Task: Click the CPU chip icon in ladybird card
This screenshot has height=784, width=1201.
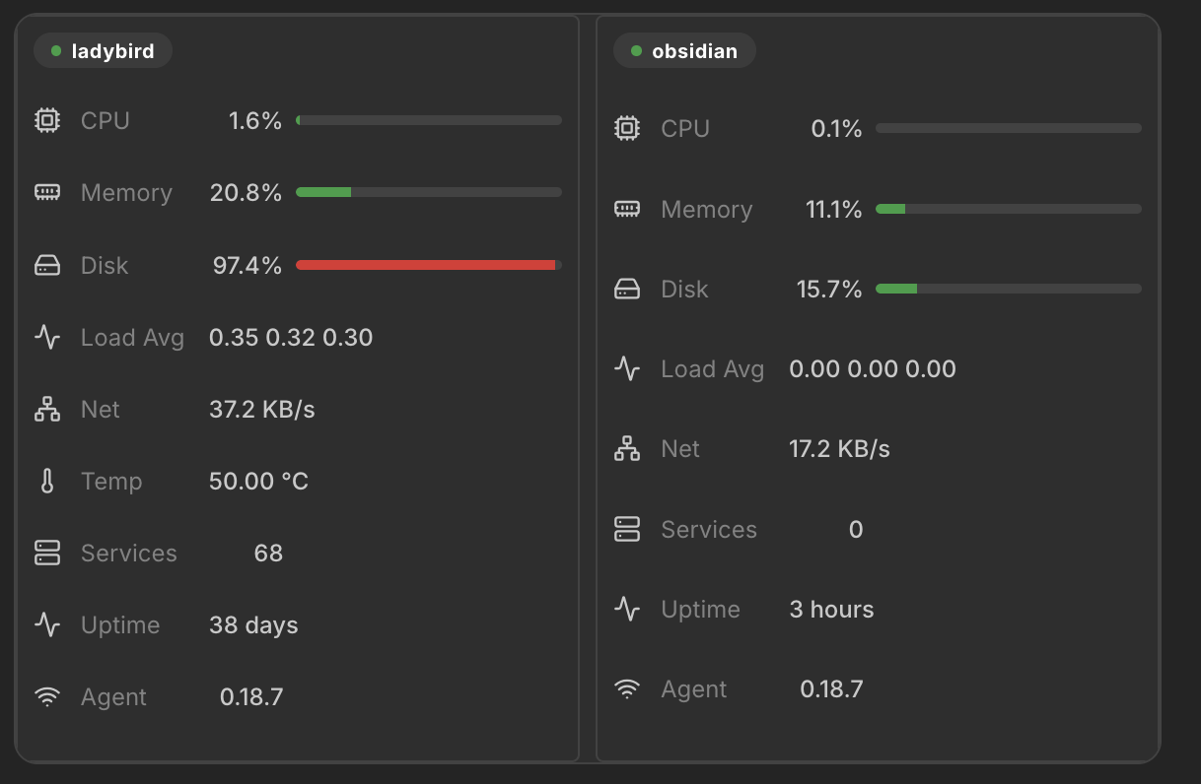Action: (x=47, y=120)
